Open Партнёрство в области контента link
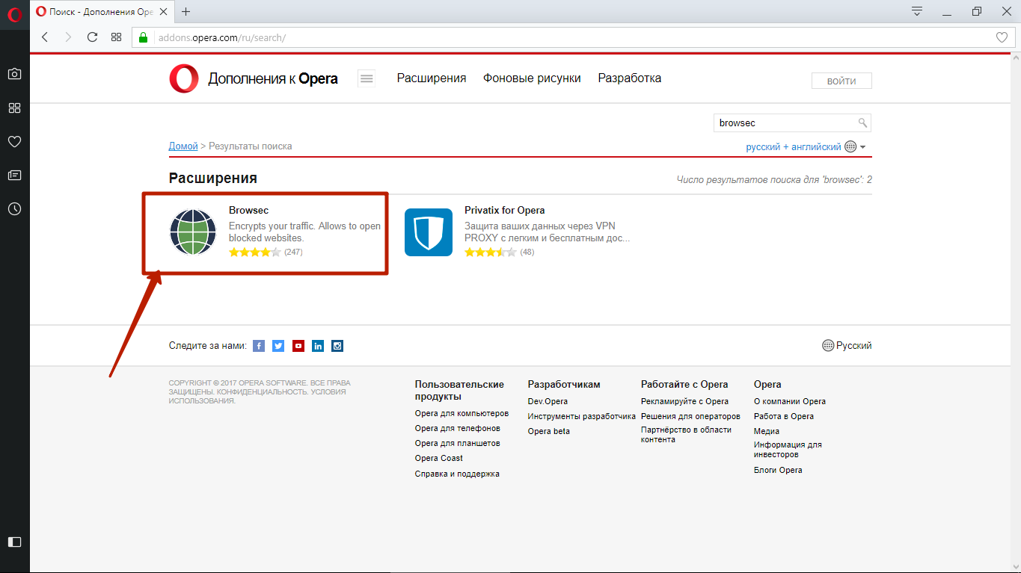Screen dimensions: 1021x573 click(x=686, y=435)
